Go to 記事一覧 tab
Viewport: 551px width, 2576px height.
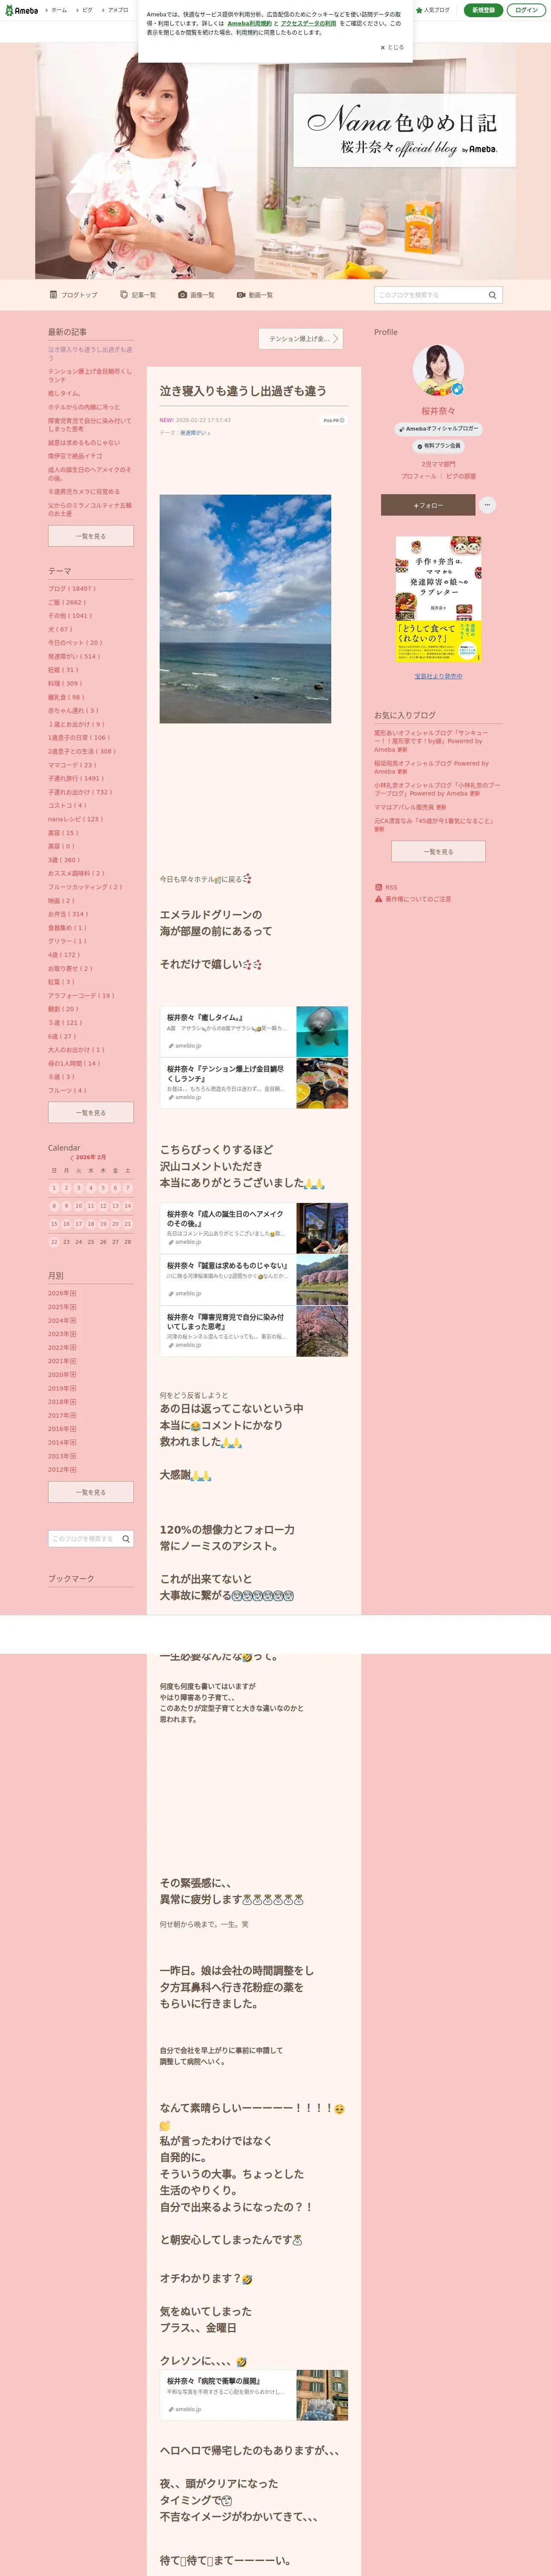click(138, 295)
